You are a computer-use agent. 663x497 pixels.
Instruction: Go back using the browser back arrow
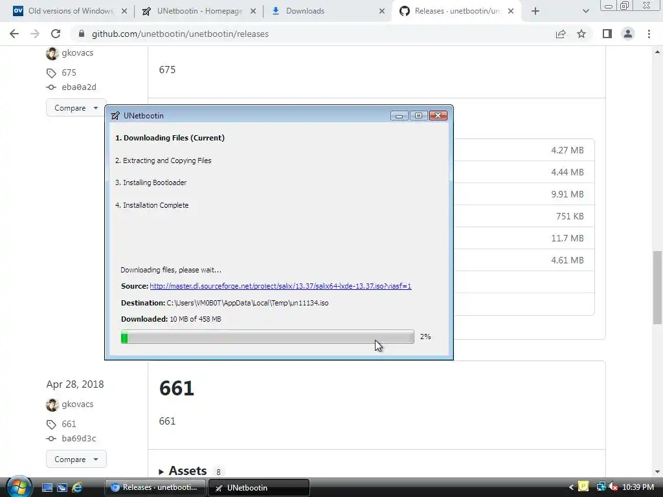coord(14,34)
